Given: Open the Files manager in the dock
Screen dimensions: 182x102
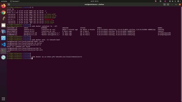Looking at the screenshot, I should tap(3, 25).
